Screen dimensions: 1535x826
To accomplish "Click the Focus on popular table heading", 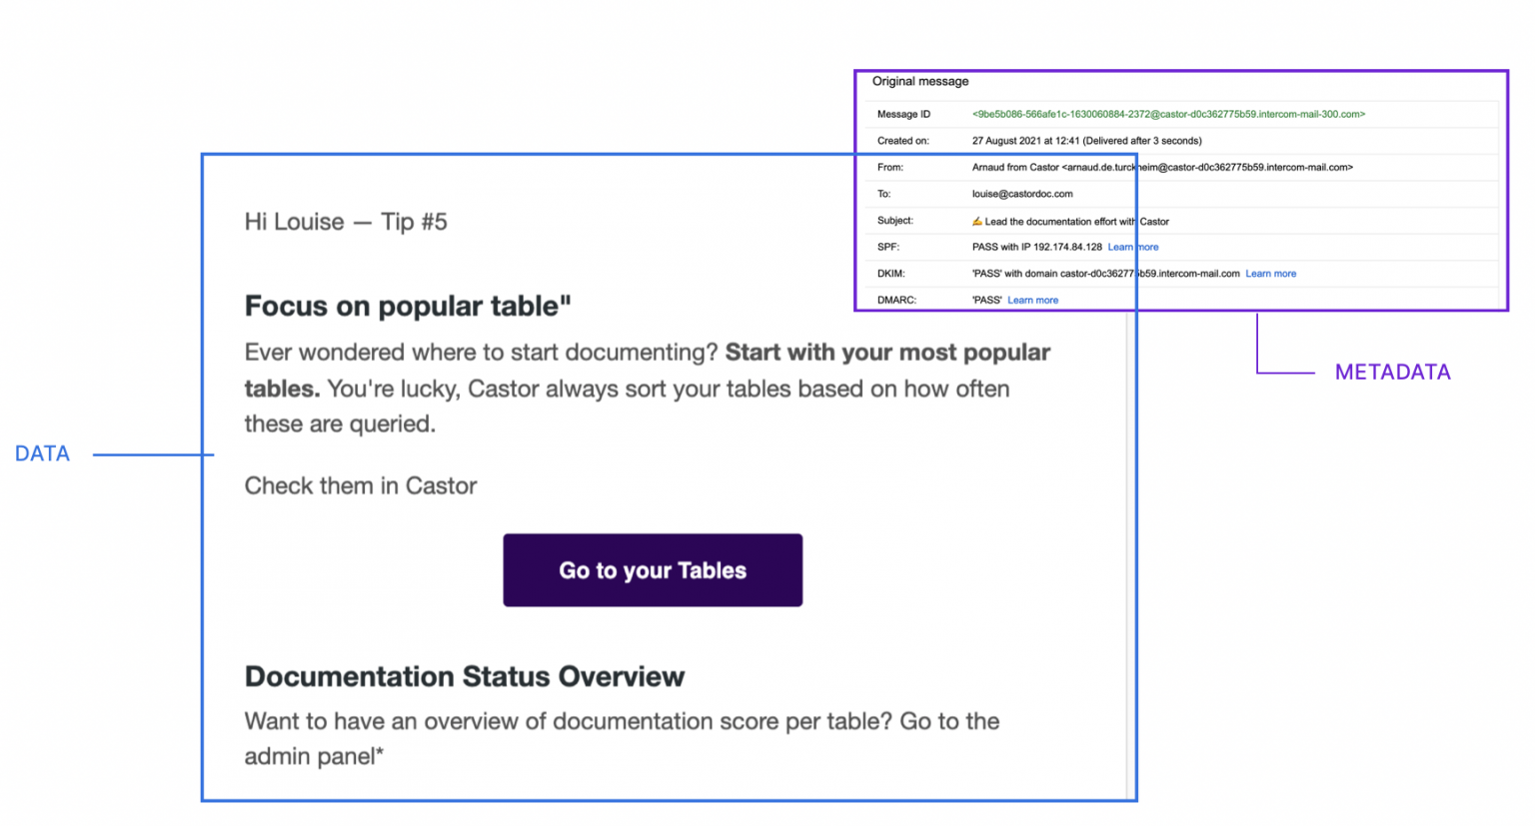I will click(x=408, y=306).
